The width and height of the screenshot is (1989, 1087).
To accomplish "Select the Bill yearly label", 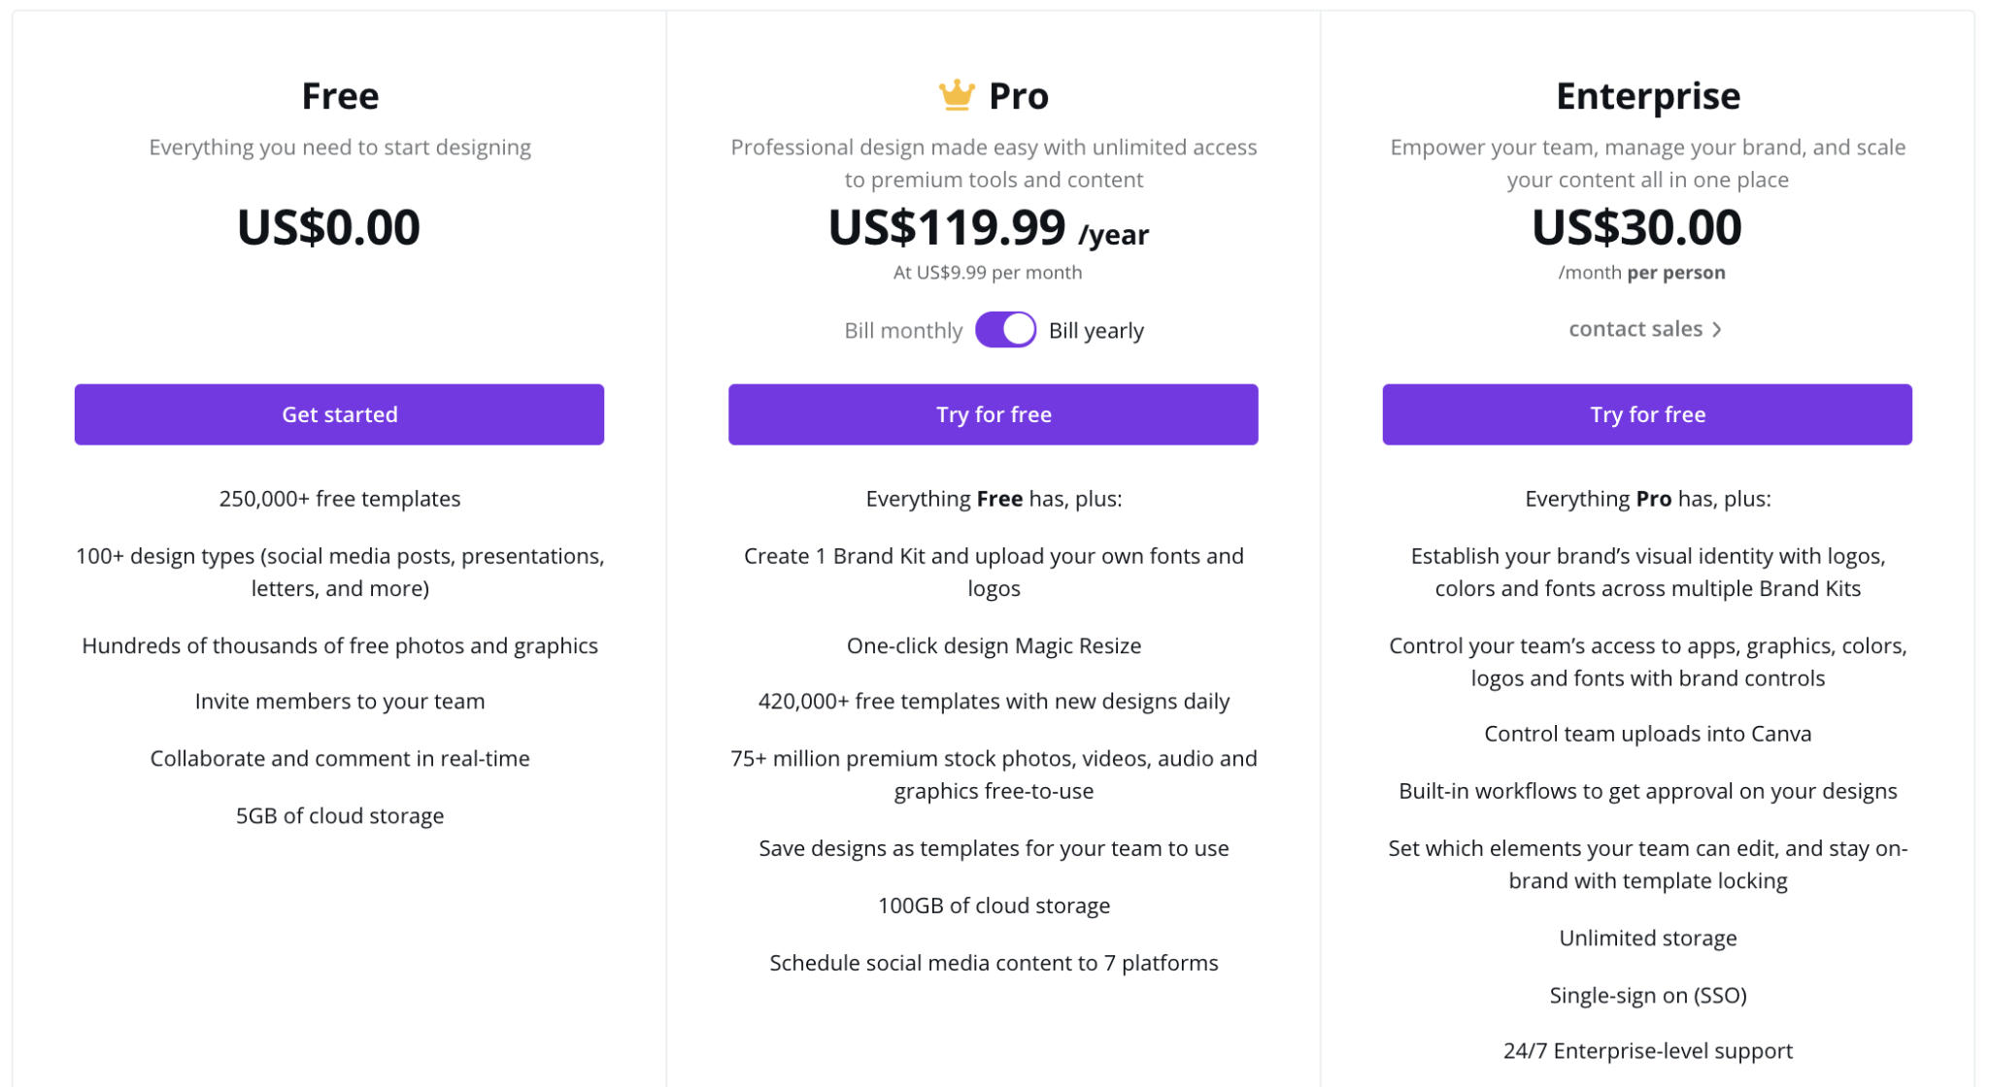I will pos(1096,331).
